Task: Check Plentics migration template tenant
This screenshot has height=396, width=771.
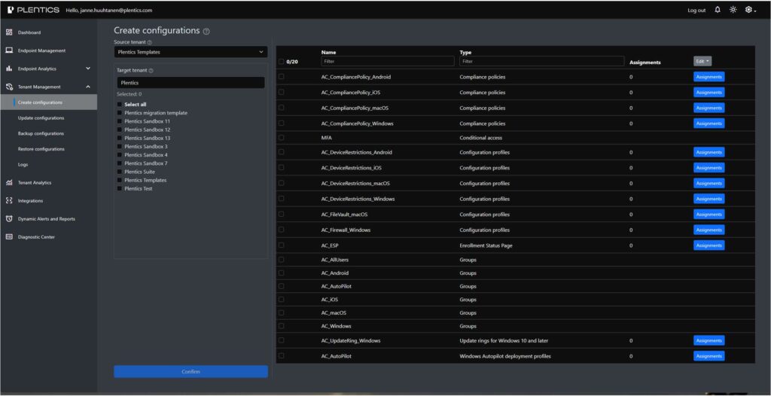Action: pos(120,113)
